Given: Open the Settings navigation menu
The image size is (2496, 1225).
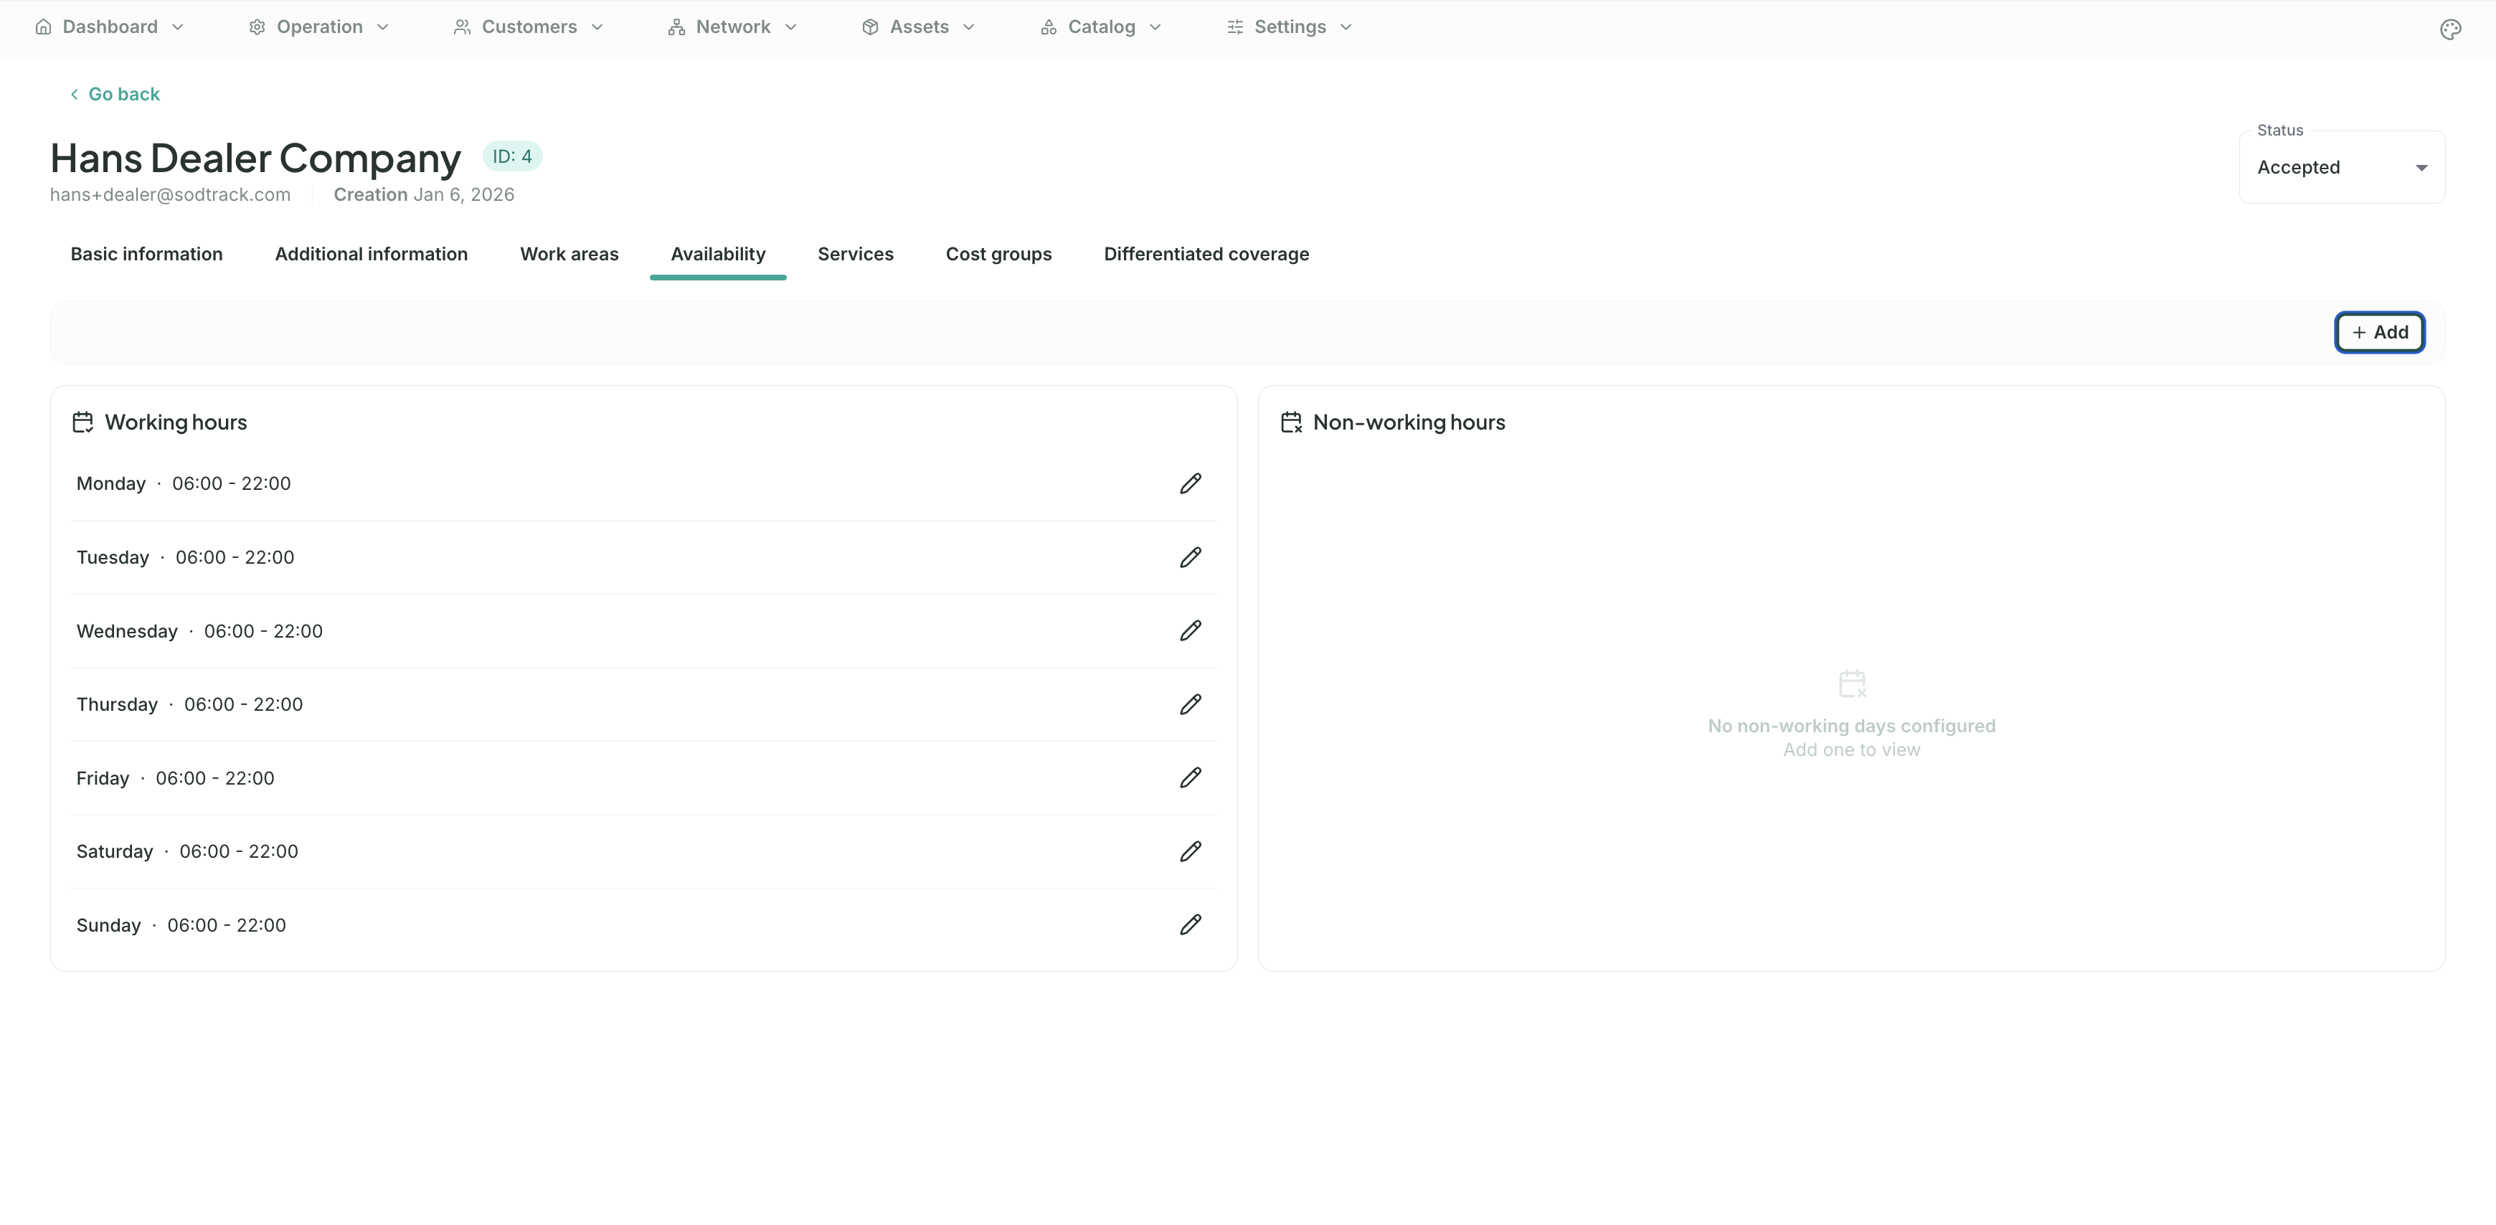Looking at the screenshot, I should click(x=1289, y=27).
